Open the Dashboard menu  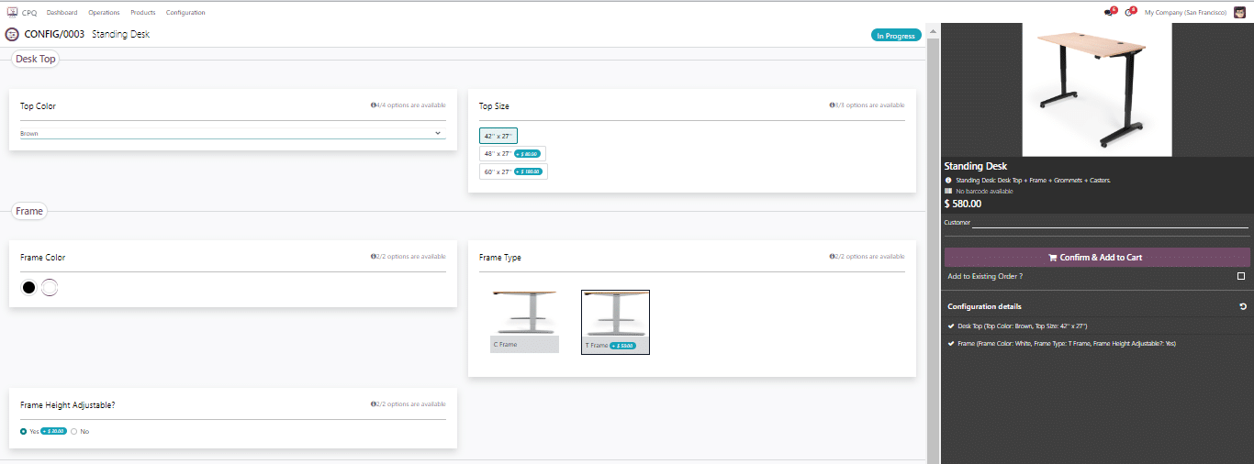click(x=62, y=13)
